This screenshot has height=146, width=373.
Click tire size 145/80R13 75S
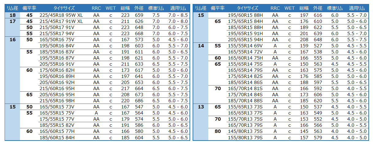[245, 131]
